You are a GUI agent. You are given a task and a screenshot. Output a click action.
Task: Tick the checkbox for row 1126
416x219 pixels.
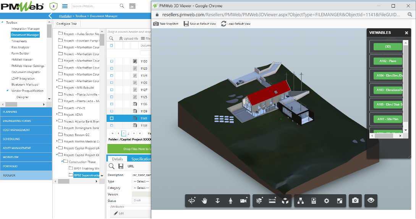coord(112,83)
